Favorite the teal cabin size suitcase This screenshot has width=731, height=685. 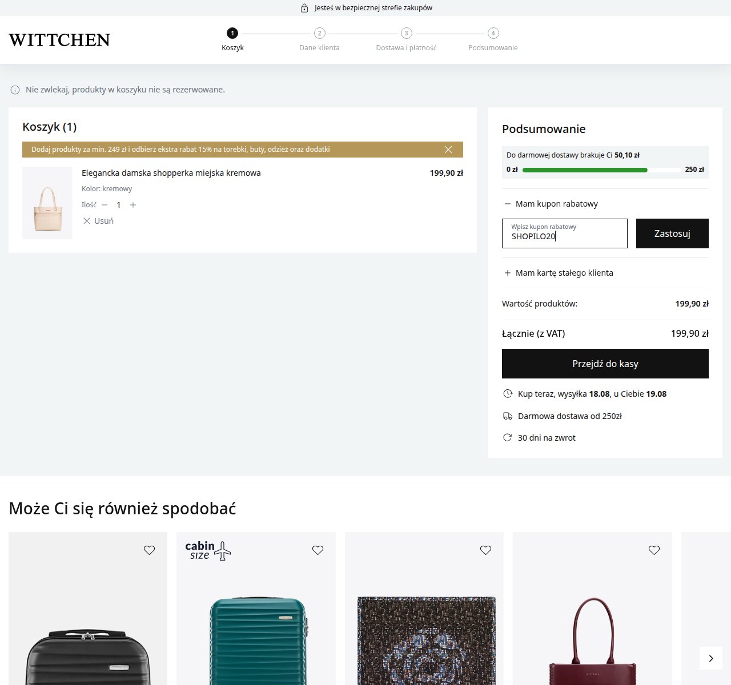point(318,550)
